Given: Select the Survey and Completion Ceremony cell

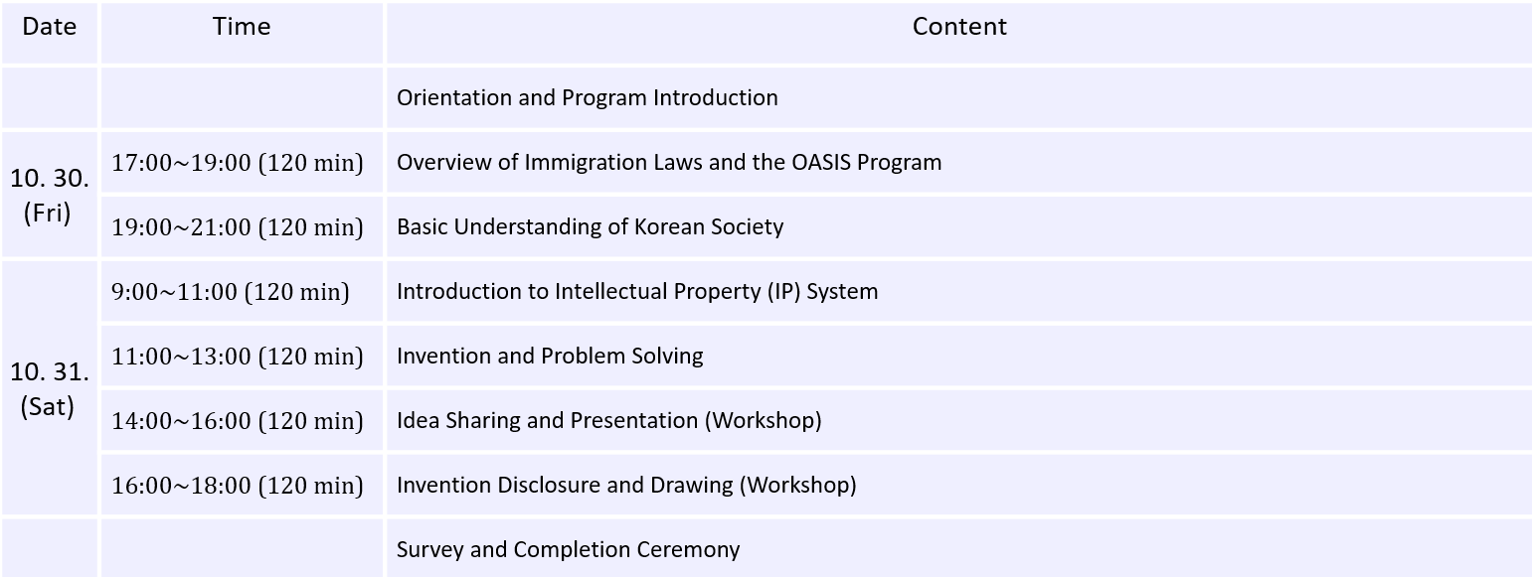Looking at the screenshot, I should click(568, 549).
